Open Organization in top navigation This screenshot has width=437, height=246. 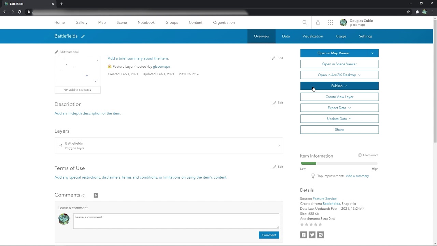pos(224,23)
